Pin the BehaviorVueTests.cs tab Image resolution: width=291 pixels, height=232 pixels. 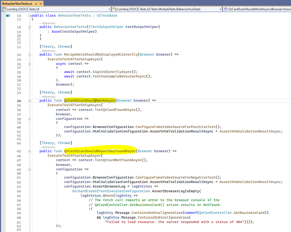36,3
